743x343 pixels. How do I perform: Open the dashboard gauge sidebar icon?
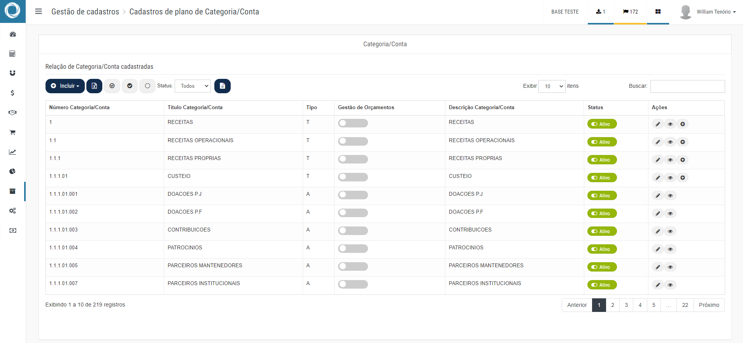click(x=12, y=34)
